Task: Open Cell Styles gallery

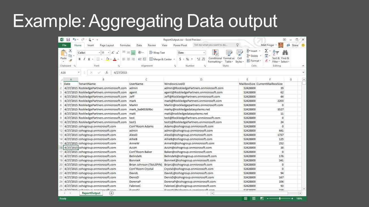Action: pyautogui.click(x=239, y=56)
